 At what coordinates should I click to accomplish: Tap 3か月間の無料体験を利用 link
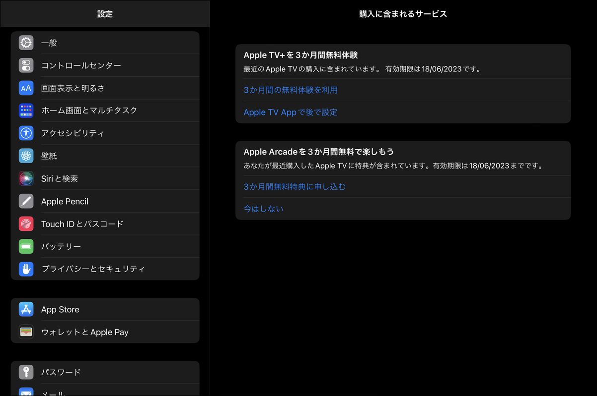[291, 90]
